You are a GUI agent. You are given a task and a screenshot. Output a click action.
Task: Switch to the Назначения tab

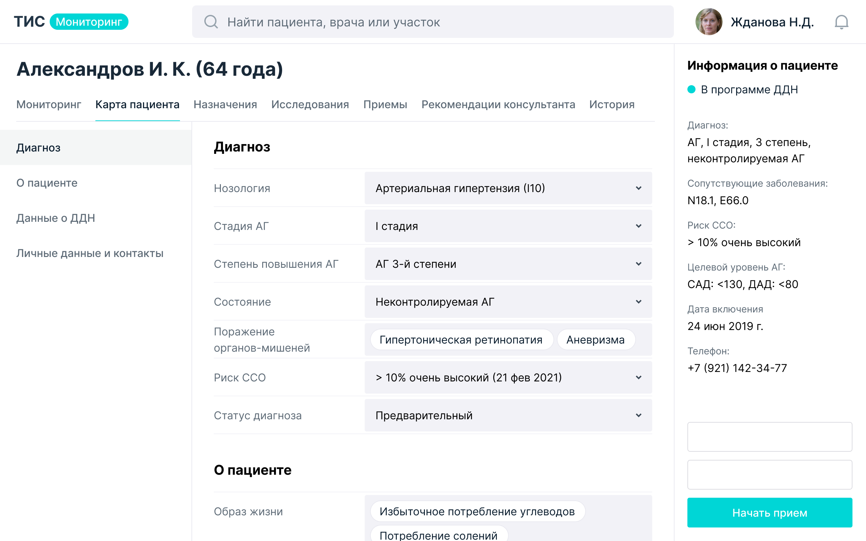point(225,104)
